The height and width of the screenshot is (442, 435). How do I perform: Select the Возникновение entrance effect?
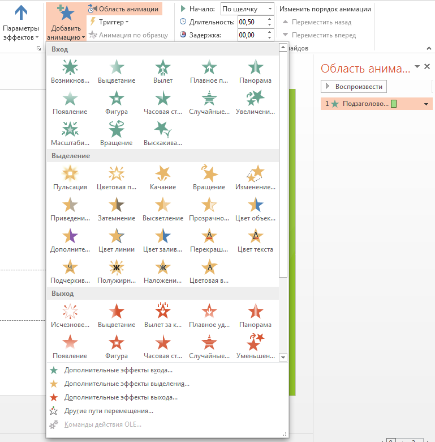coord(70,71)
